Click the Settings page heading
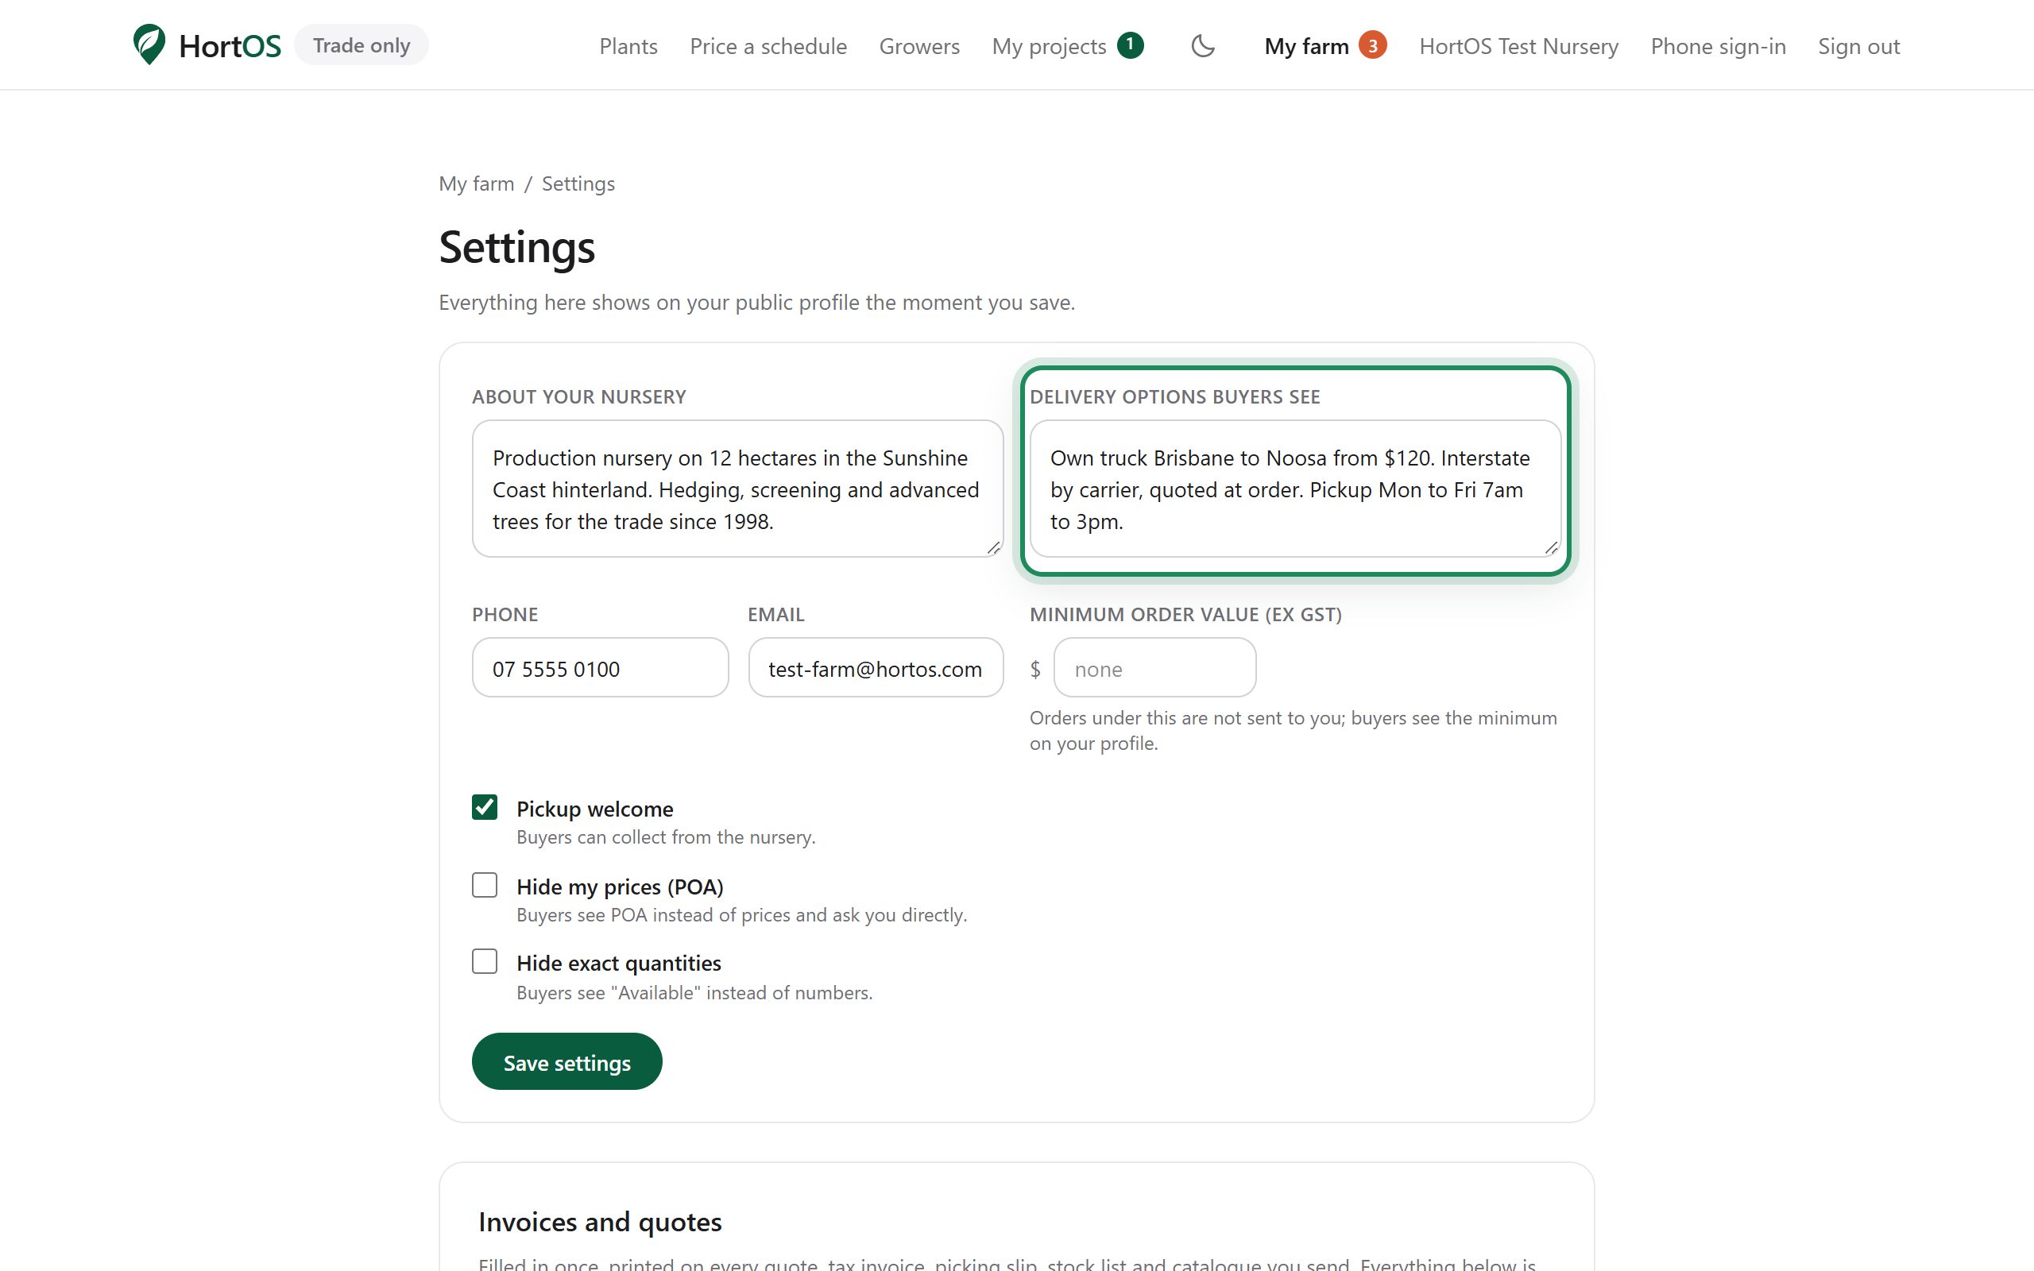 517,247
